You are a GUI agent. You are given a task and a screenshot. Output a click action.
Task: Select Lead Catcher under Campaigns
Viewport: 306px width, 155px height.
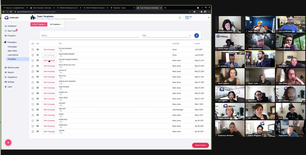[13, 55]
